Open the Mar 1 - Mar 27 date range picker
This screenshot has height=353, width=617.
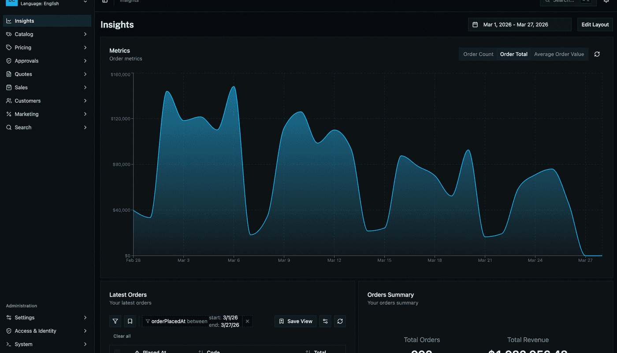click(x=519, y=25)
